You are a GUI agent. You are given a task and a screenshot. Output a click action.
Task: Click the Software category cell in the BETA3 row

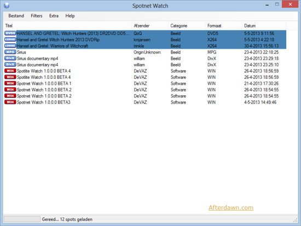coord(178,102)
